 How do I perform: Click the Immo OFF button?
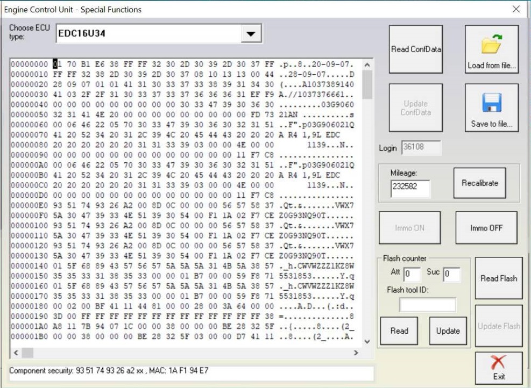pos(486,228)
